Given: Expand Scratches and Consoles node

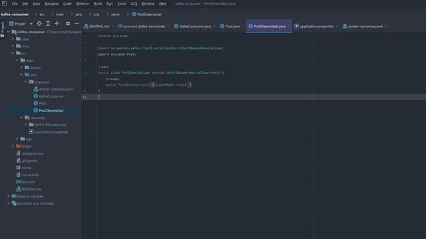Looking at the screenshot, I should [9, 203].
